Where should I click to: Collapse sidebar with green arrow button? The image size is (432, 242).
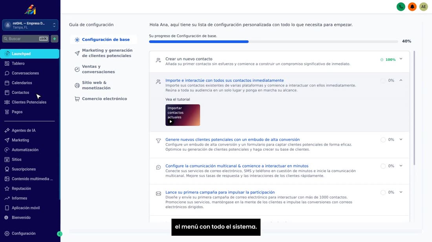(x=60, y=234)
